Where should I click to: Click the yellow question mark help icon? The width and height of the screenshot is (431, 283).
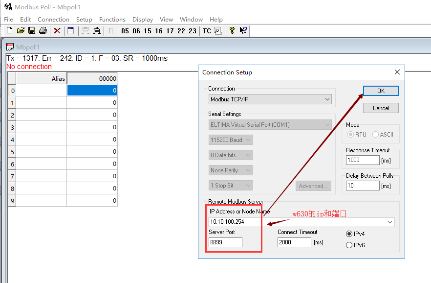tap(232, 31)
